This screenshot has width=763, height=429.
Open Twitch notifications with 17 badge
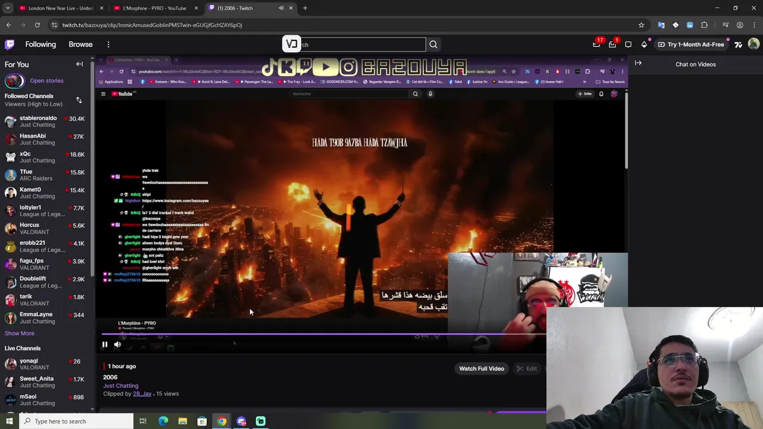tap(597, 44)
